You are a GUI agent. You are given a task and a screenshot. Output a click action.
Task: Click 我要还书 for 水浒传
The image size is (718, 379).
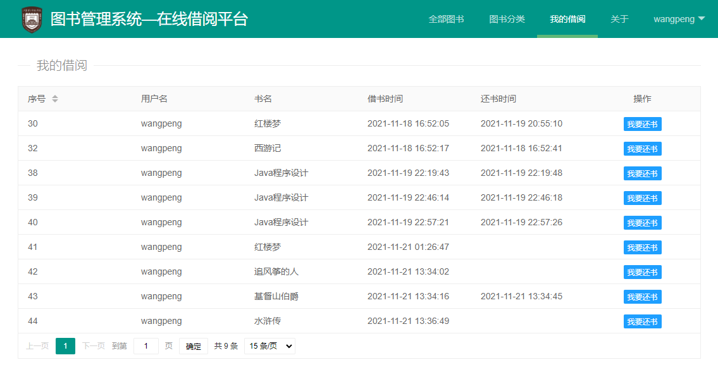[642, 321]
